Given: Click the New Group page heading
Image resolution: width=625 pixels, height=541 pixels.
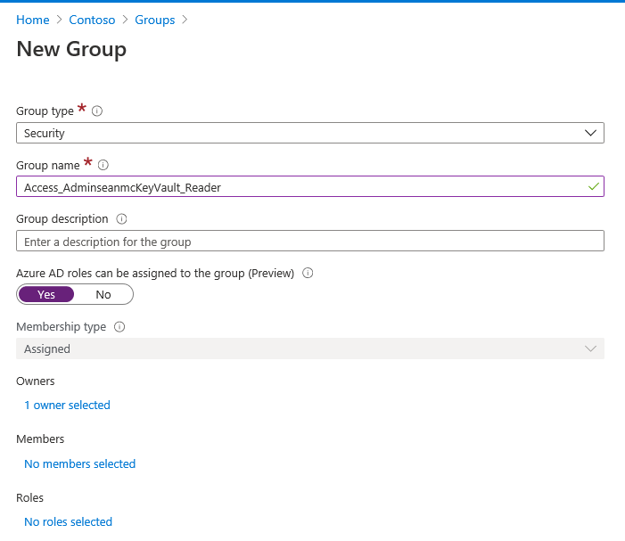Looking at the screenshot, I should click(71, 49).
